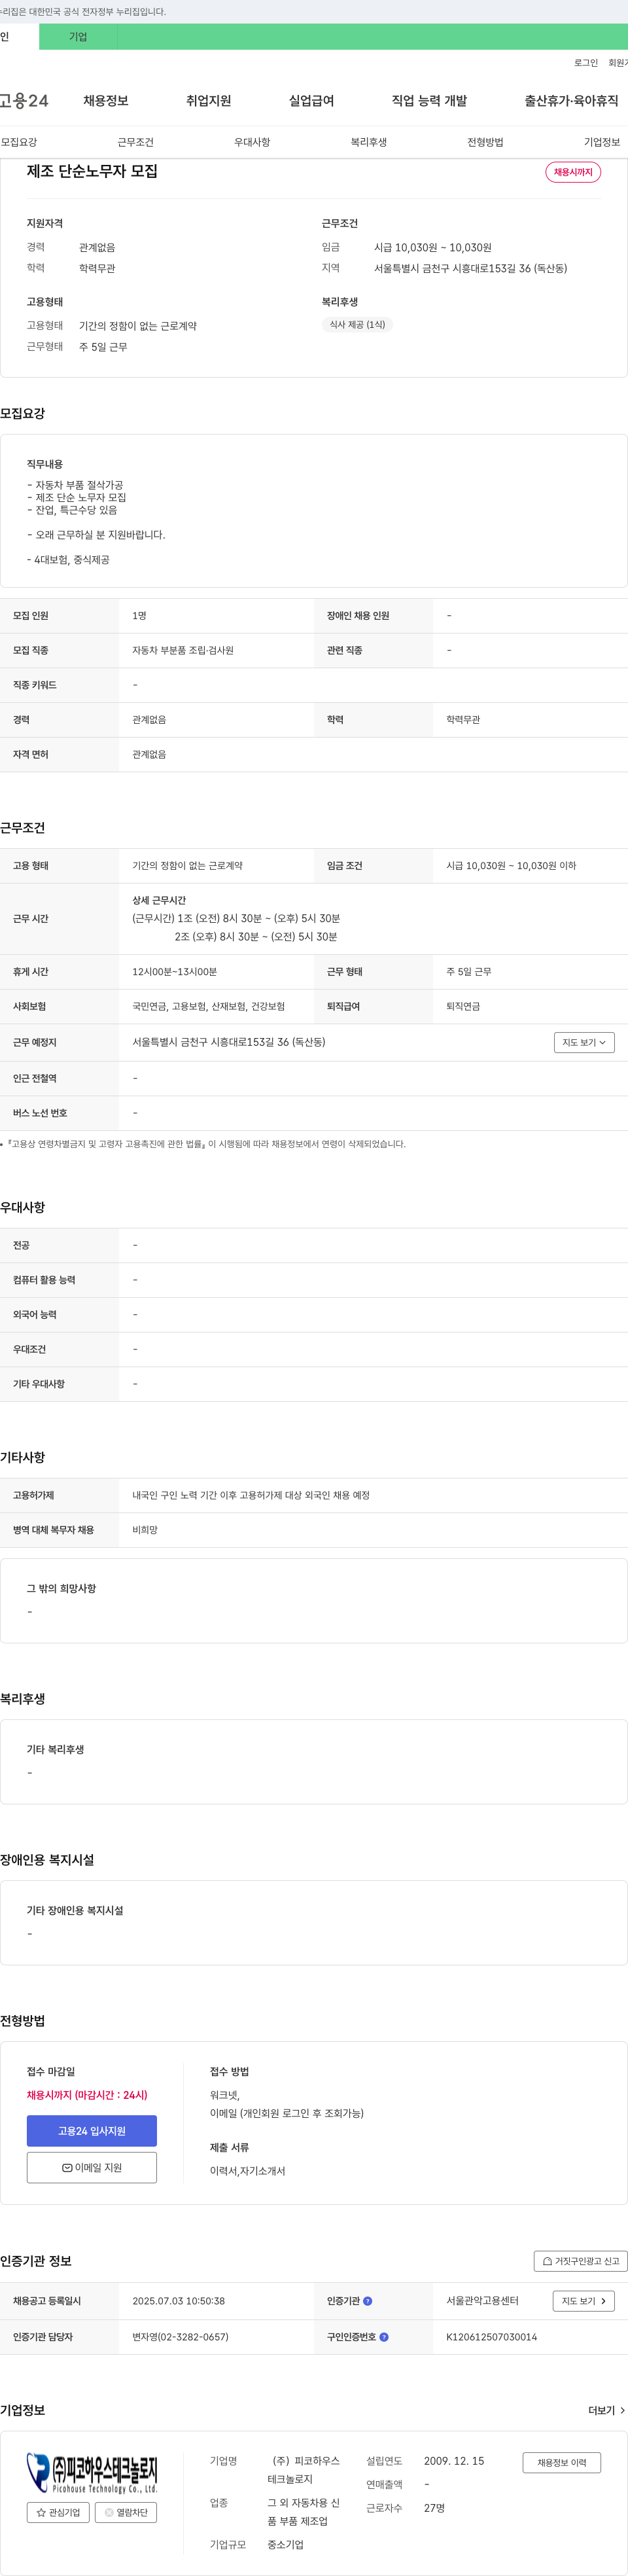The width and height of the screenshot is (628, 2576).
Task: Click the 채용시까지 status badge
Action: (573, 172)
